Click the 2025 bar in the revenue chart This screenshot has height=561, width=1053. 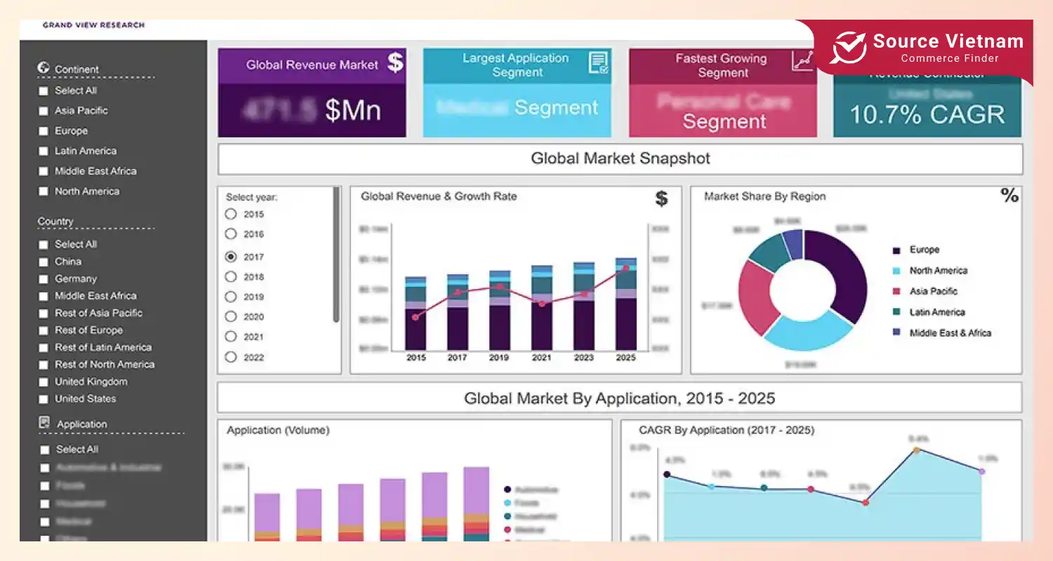(x=625, y=304)
